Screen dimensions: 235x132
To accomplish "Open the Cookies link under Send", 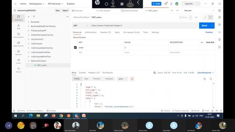I will [209, 32].
